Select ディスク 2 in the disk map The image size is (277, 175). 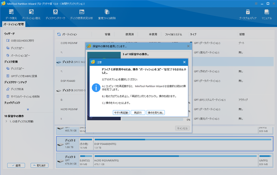(68, 144)
